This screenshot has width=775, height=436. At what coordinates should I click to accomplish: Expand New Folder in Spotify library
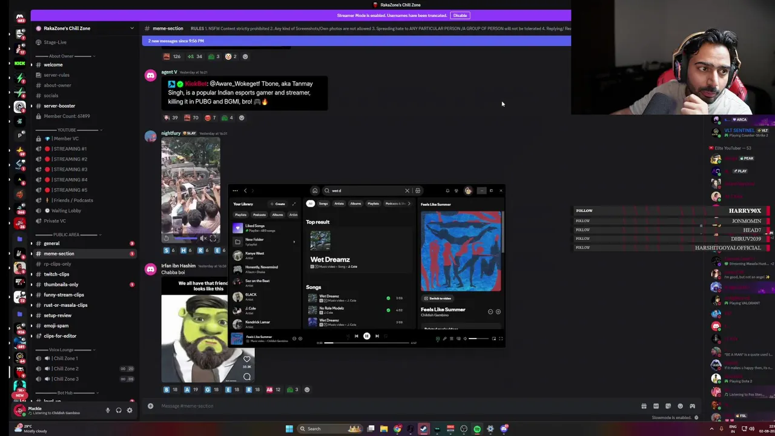coord(294,242)
